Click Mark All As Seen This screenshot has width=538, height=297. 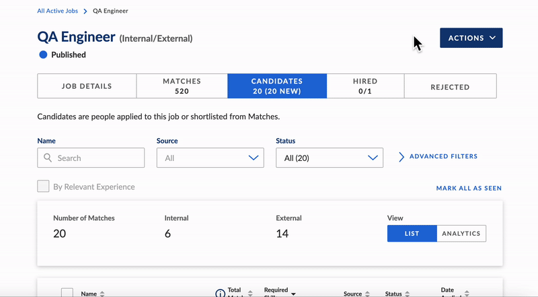(469, 188)
